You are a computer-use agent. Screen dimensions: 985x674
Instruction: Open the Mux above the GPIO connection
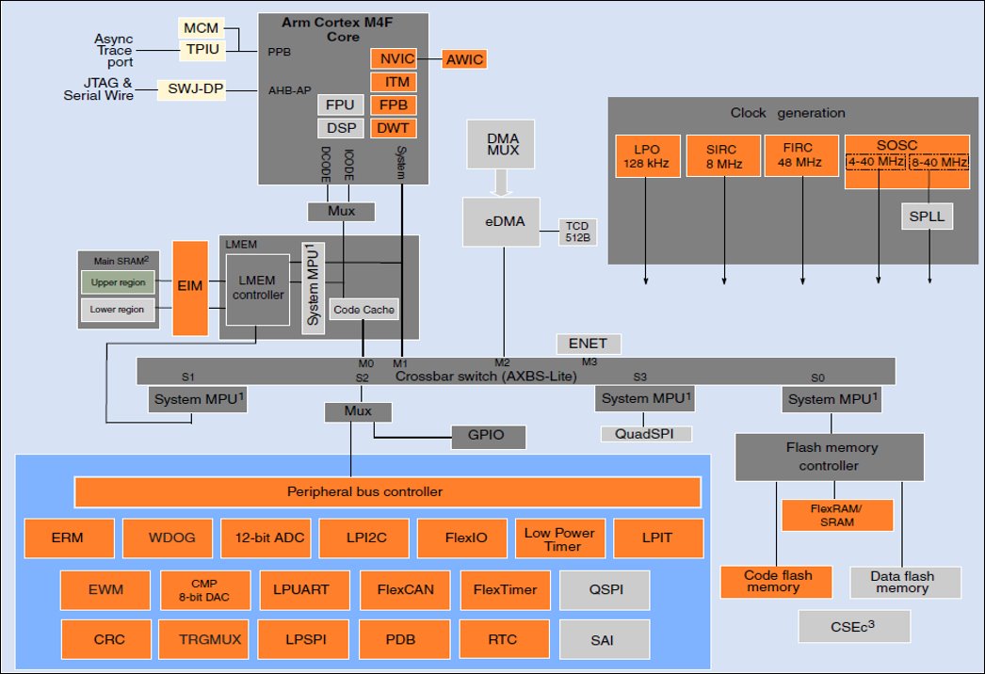[358, 411]
